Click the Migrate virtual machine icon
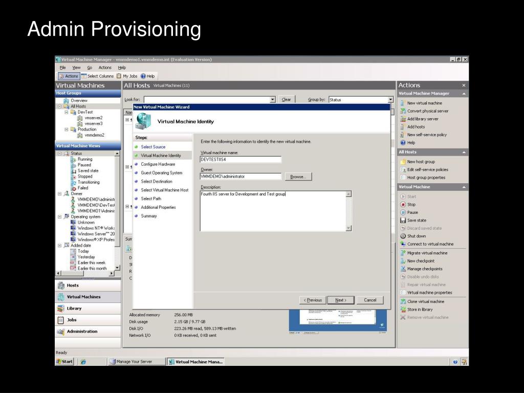 (x=403, y=253)
